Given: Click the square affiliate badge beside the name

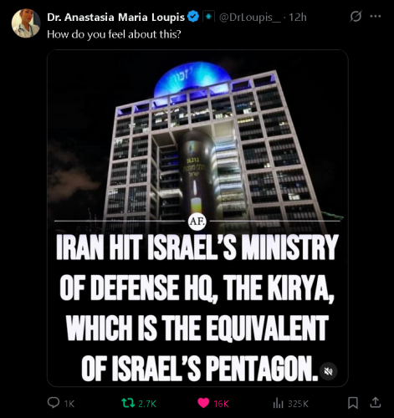Looking at the screenshot, I should (208, 17).
